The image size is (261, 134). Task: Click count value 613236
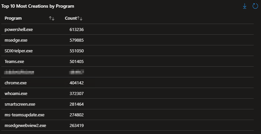tap(77, 29)
